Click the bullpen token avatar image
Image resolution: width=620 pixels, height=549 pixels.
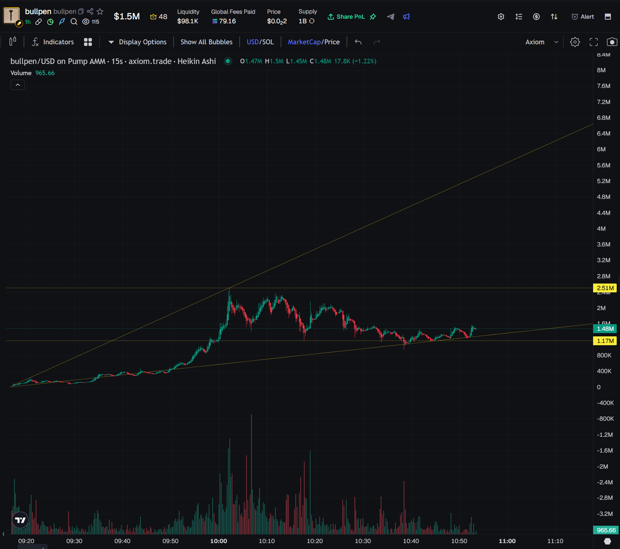click(12, 16)
